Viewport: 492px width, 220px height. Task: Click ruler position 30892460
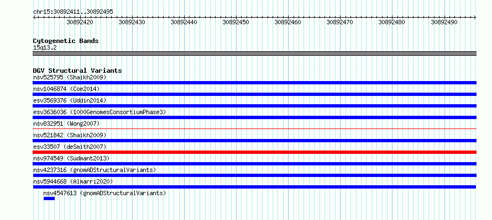tap(287, 22)
